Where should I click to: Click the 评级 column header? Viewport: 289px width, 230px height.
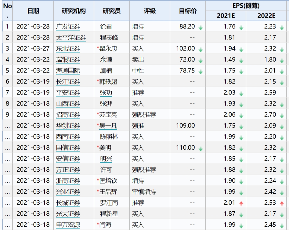[150, 11]
